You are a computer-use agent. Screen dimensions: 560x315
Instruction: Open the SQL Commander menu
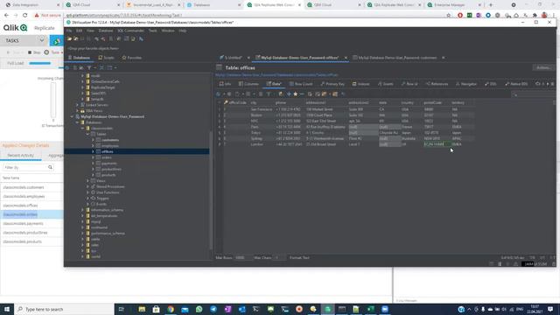click(x=130, y=31)
